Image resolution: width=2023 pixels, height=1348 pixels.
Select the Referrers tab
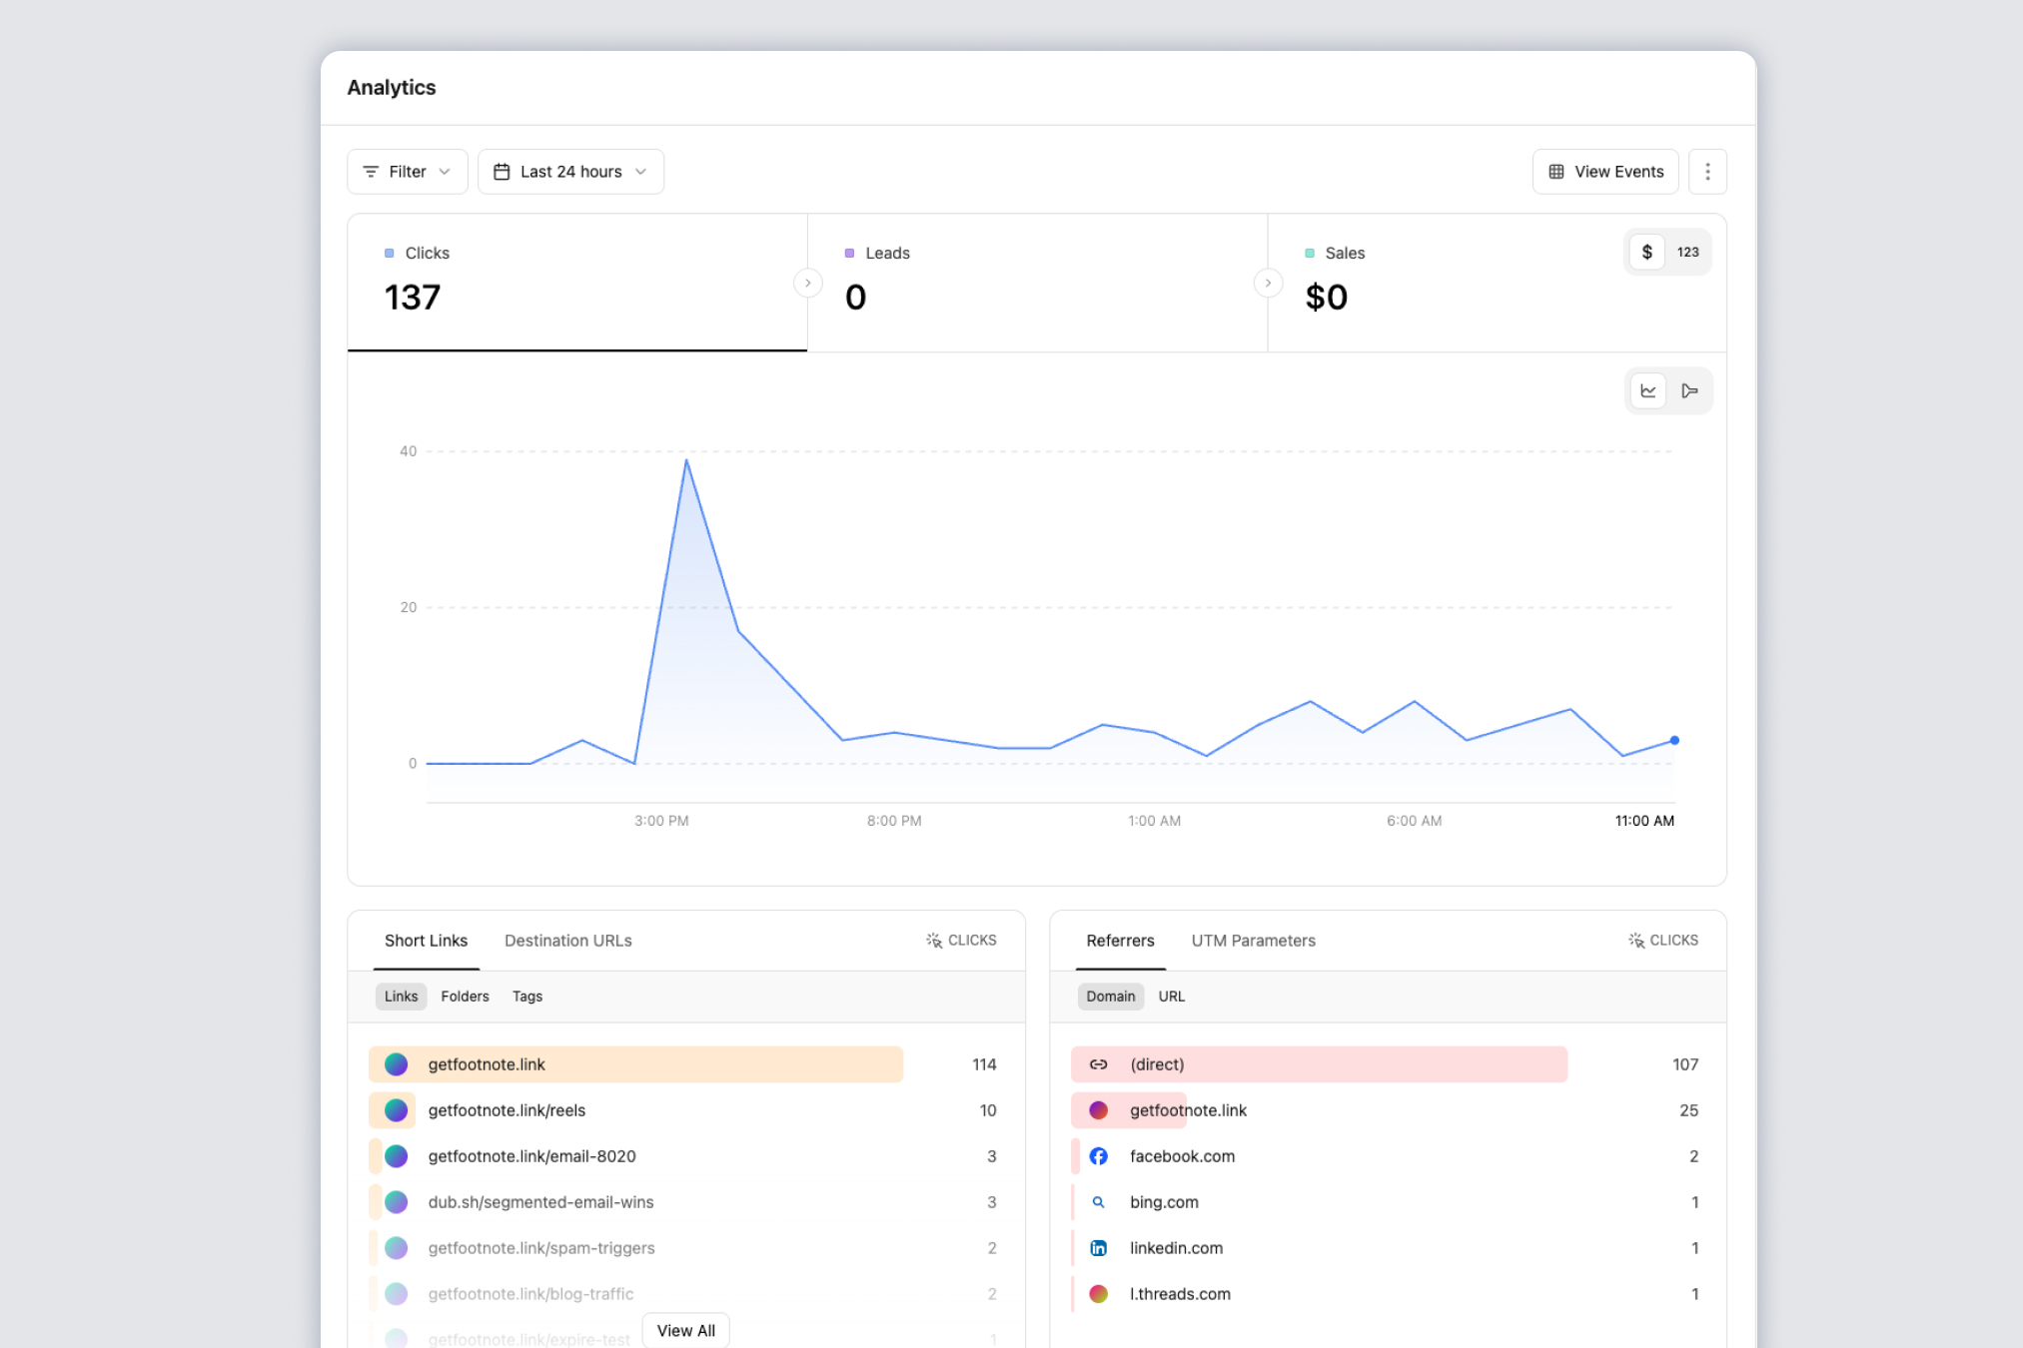pos(1120,941)
